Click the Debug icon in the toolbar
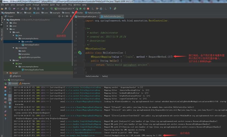Viewport: 227px width, 137px height. 81,9
